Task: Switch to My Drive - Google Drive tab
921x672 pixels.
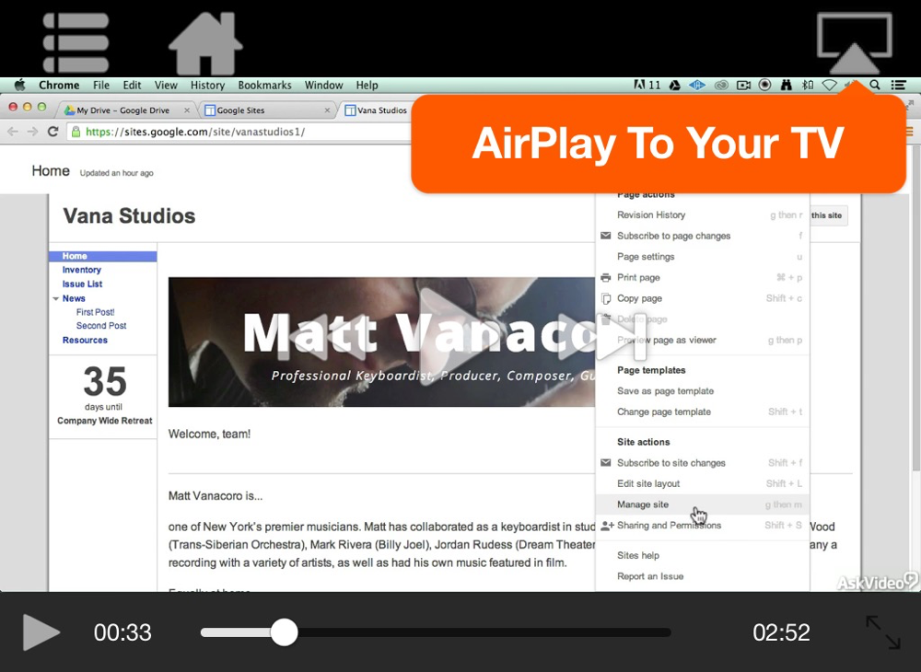Action: coord(123,110)
